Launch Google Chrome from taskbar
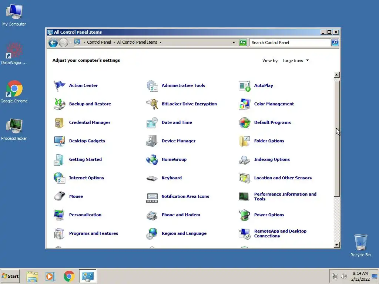The height and width of the screenshot is (284, 379). [69, 276]
